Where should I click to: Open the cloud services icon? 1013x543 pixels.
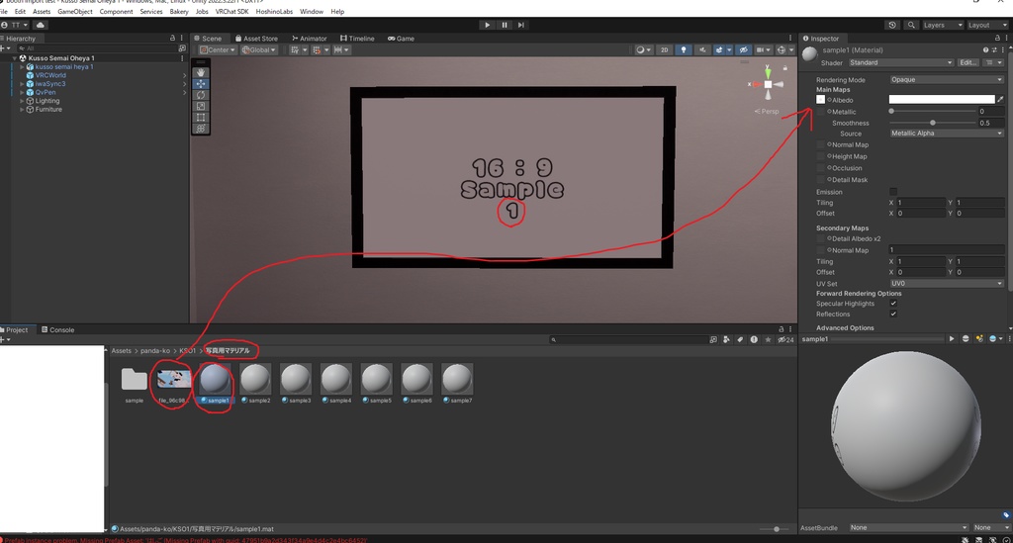[40, 25]
